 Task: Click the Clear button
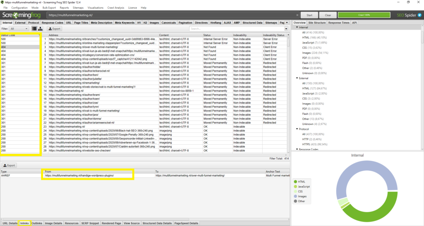(328, 15)
